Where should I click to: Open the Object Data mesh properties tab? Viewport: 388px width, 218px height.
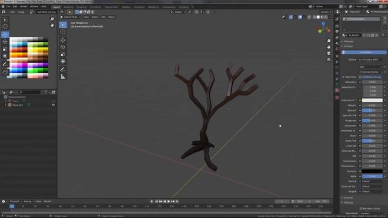point(337,85)
